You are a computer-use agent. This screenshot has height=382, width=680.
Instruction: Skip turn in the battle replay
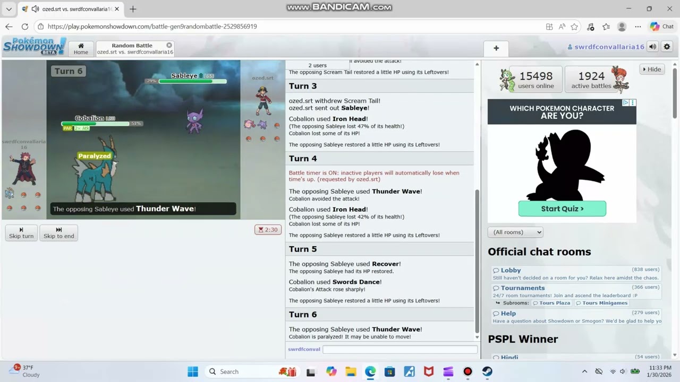[x=21, y=233]
